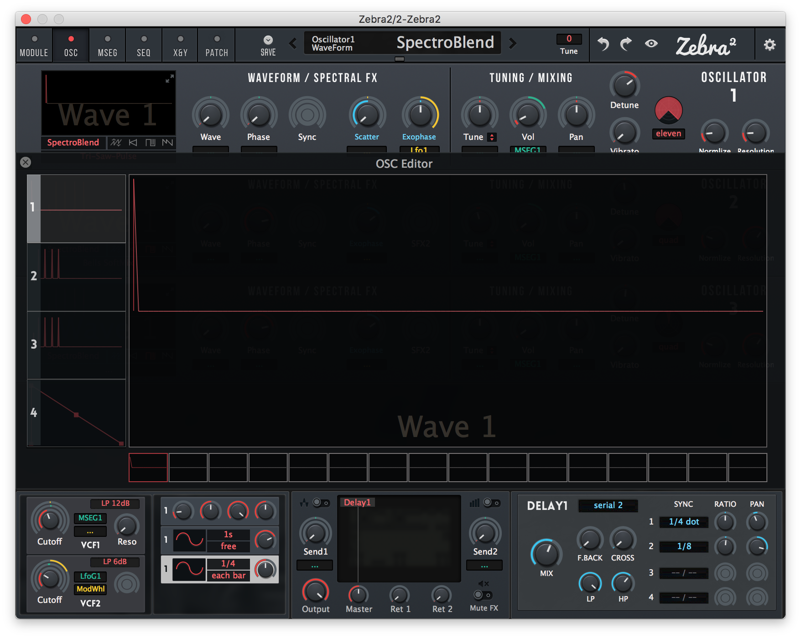This screenshot has height=638, width=801.
Task: Click the level bars icon above Send2
Action: (474, 503)
